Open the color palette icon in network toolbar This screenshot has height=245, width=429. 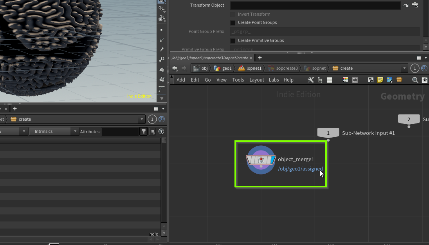345,80
